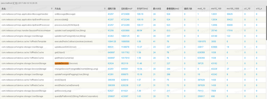Click ms10_100 value 63900
Image resolution: width=267 pixels, height=99 pixels.
214,47
